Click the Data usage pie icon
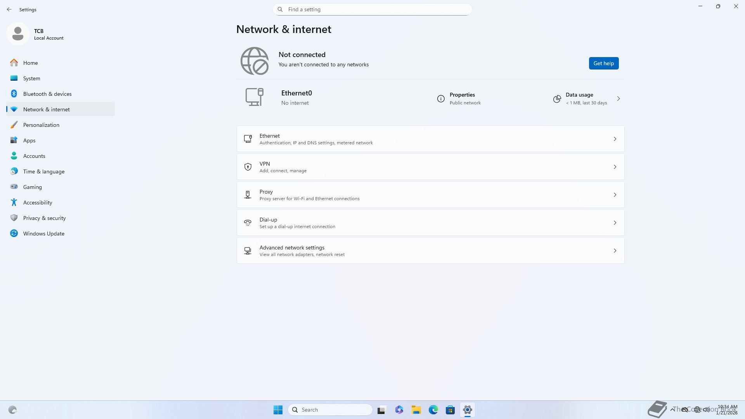This screenshot has height=419, width=745. [557, 99]
